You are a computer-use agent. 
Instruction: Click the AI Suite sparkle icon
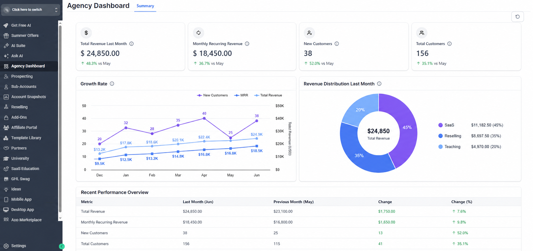coord(6,46)
